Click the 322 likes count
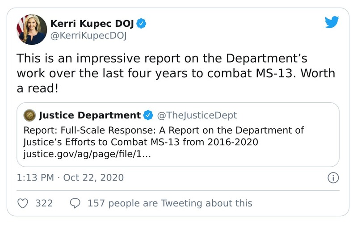 click(x=44, y=203)
